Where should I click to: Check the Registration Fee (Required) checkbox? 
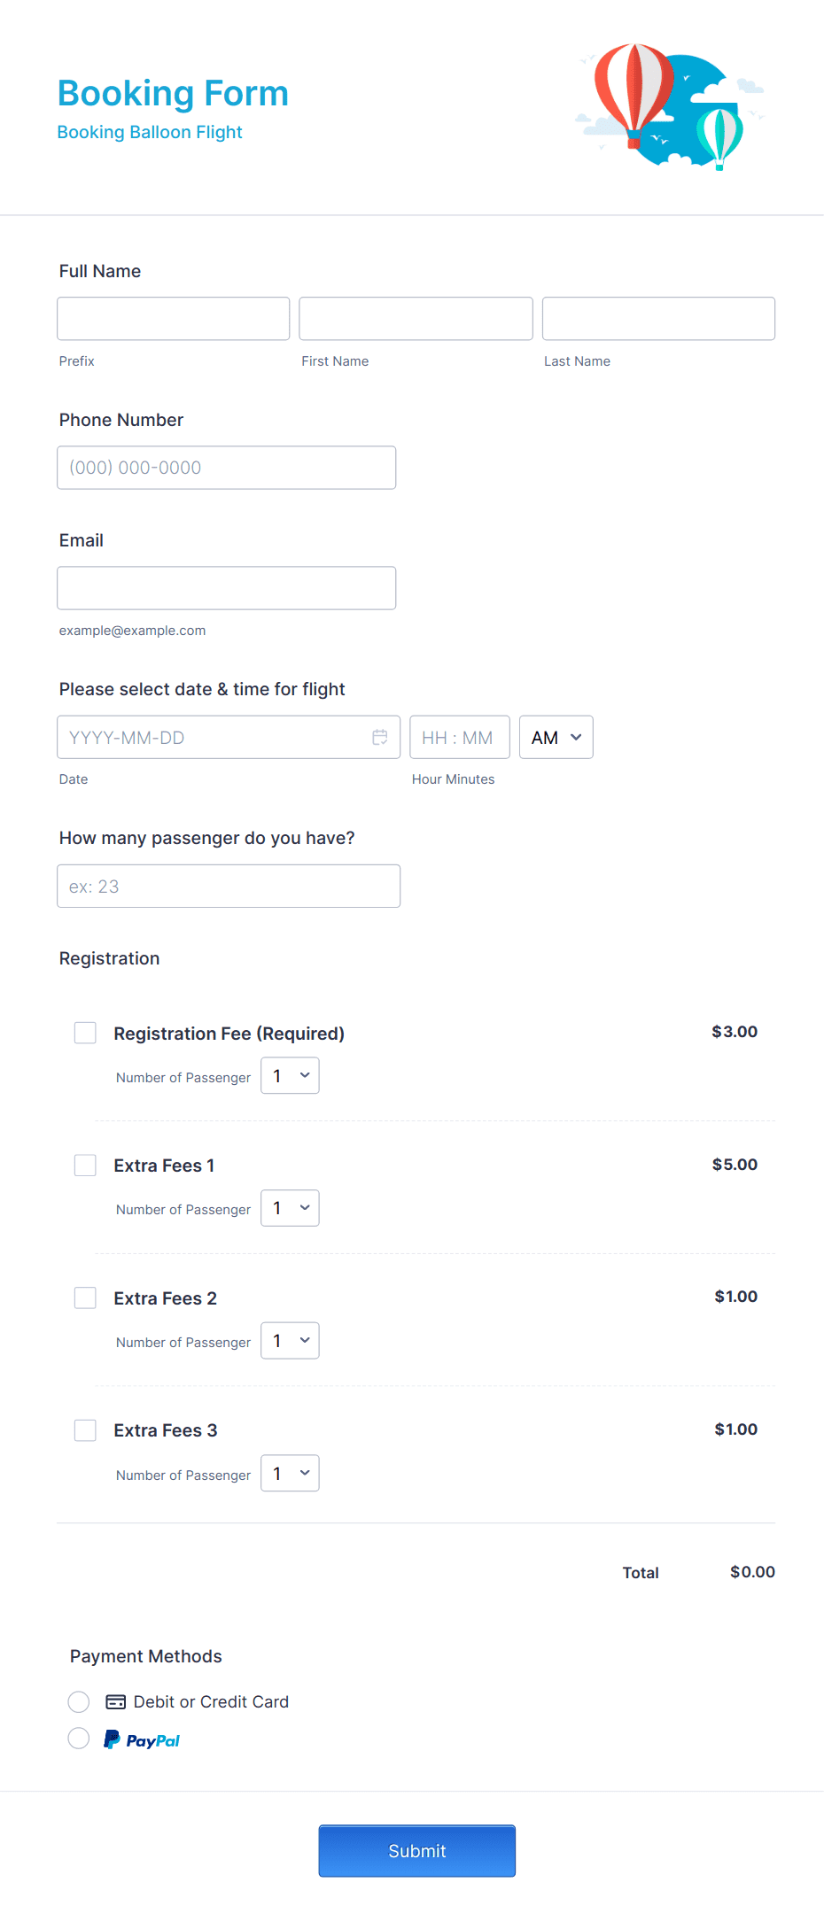(x=85, y=1032)
